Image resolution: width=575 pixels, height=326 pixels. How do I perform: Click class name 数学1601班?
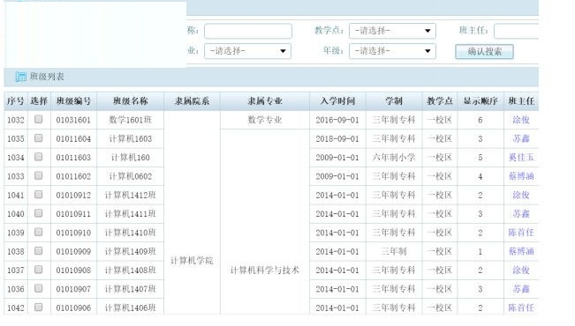pos(130,120)
